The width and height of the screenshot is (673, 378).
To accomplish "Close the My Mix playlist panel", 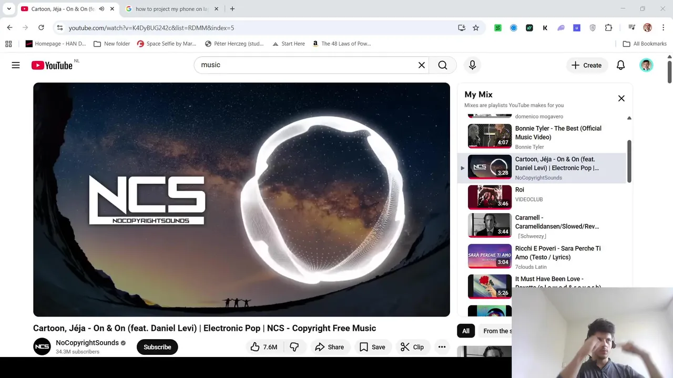I will coord(621,98).
